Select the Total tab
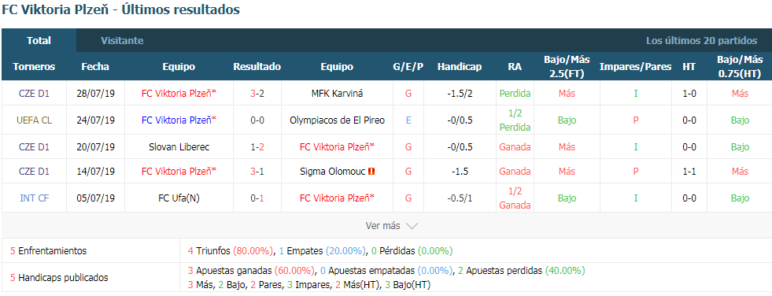The image size is (772, 296). click(x=39, y=41)
